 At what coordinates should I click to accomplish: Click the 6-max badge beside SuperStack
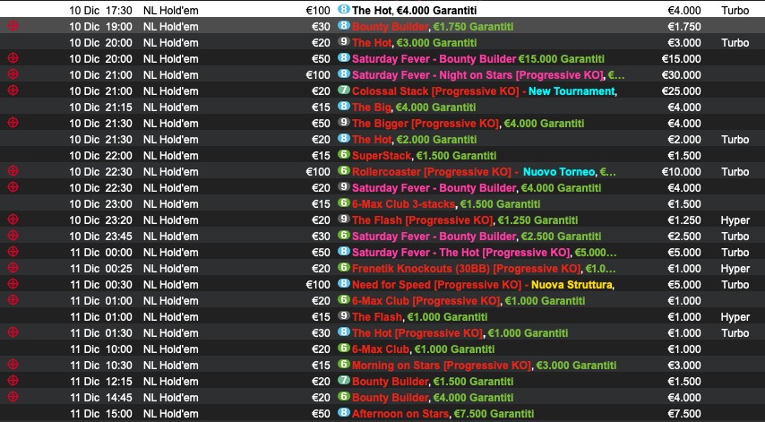pos(343,155)
